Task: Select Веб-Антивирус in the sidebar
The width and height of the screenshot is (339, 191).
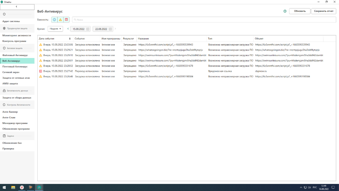Action: point(17,61)
